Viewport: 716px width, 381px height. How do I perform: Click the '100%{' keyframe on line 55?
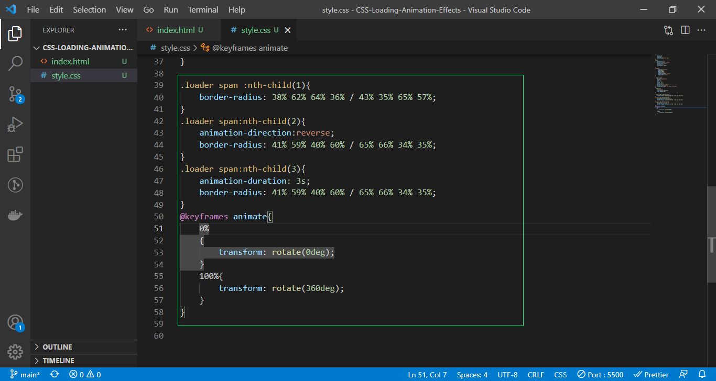click(x=211, y=276)
